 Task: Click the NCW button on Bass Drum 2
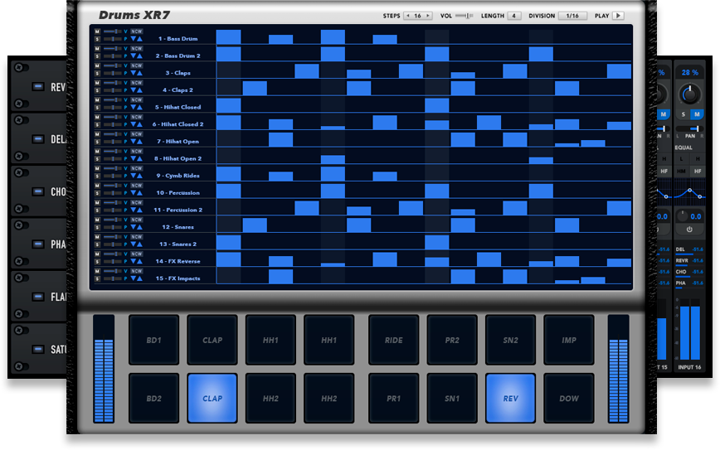[x=136, y=49]
